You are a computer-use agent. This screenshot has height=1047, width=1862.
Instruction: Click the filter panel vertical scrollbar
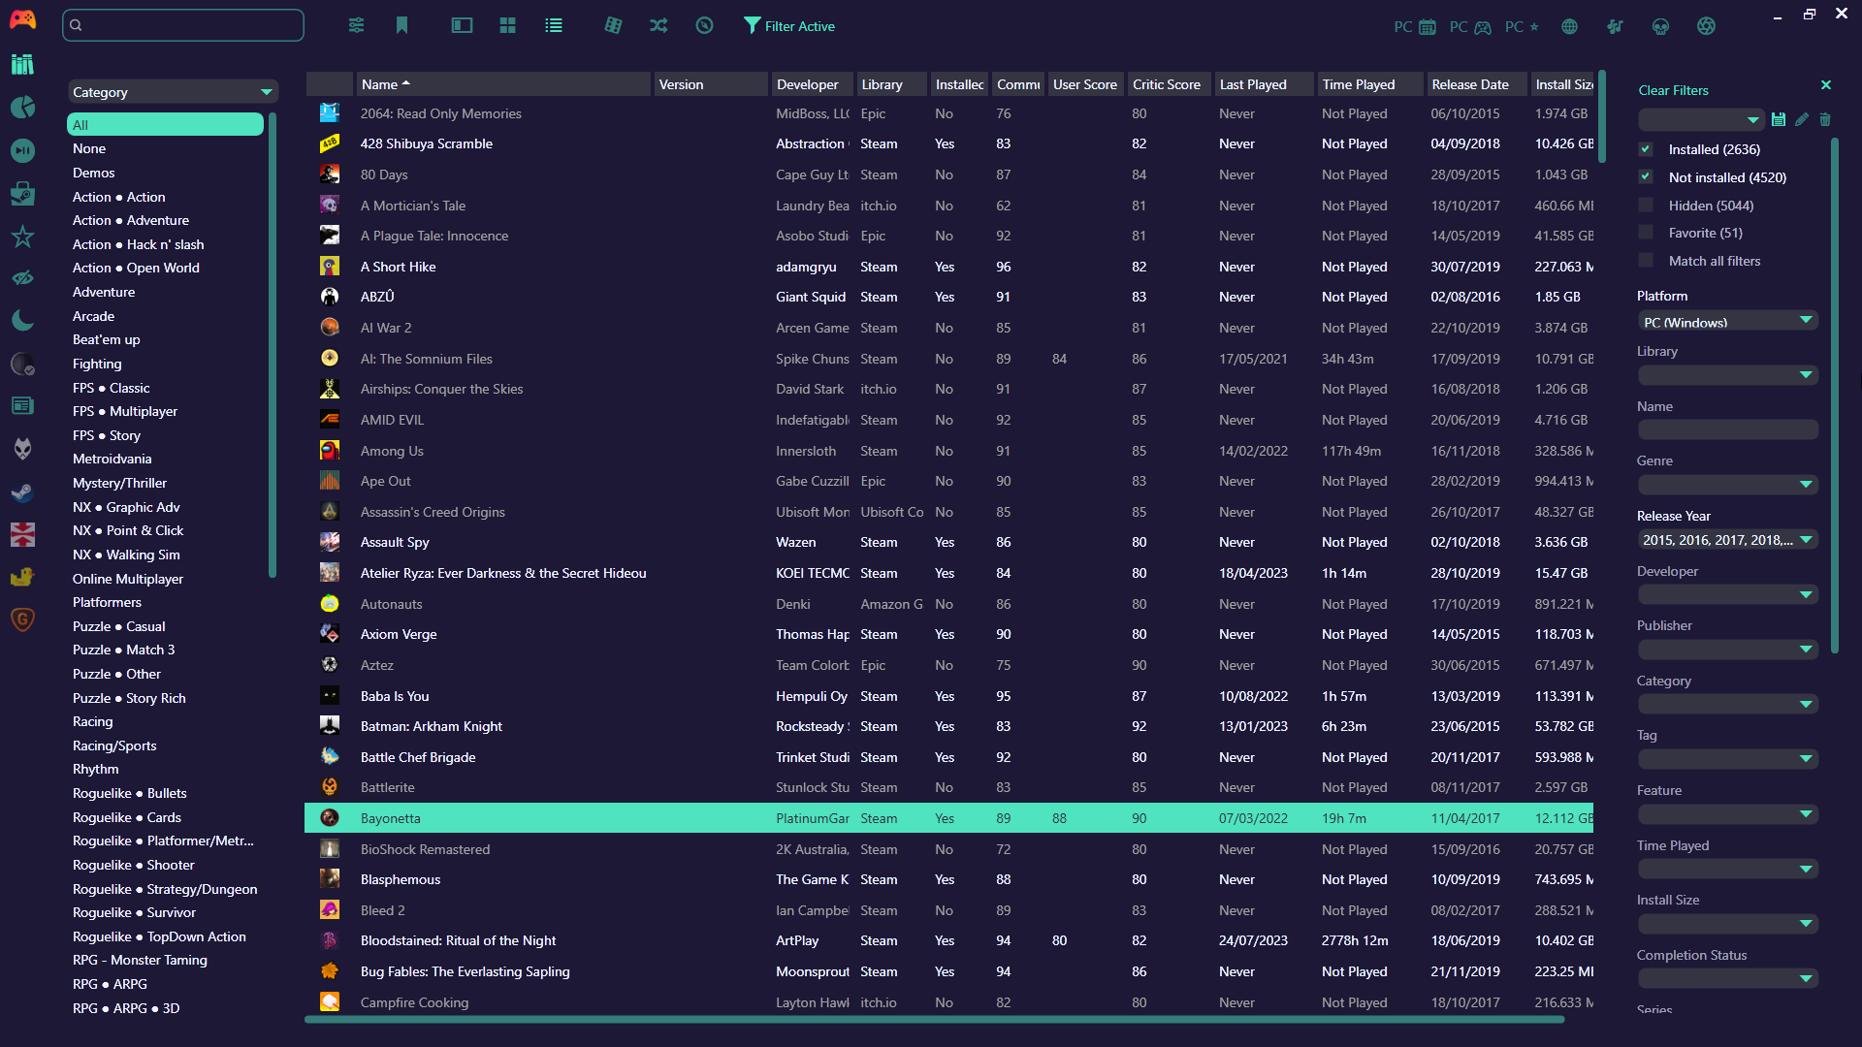click(x=1835, y=396)
